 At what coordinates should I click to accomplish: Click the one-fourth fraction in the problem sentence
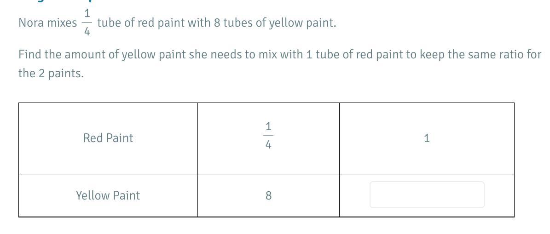pyautogui.click(x=87, y=23)
